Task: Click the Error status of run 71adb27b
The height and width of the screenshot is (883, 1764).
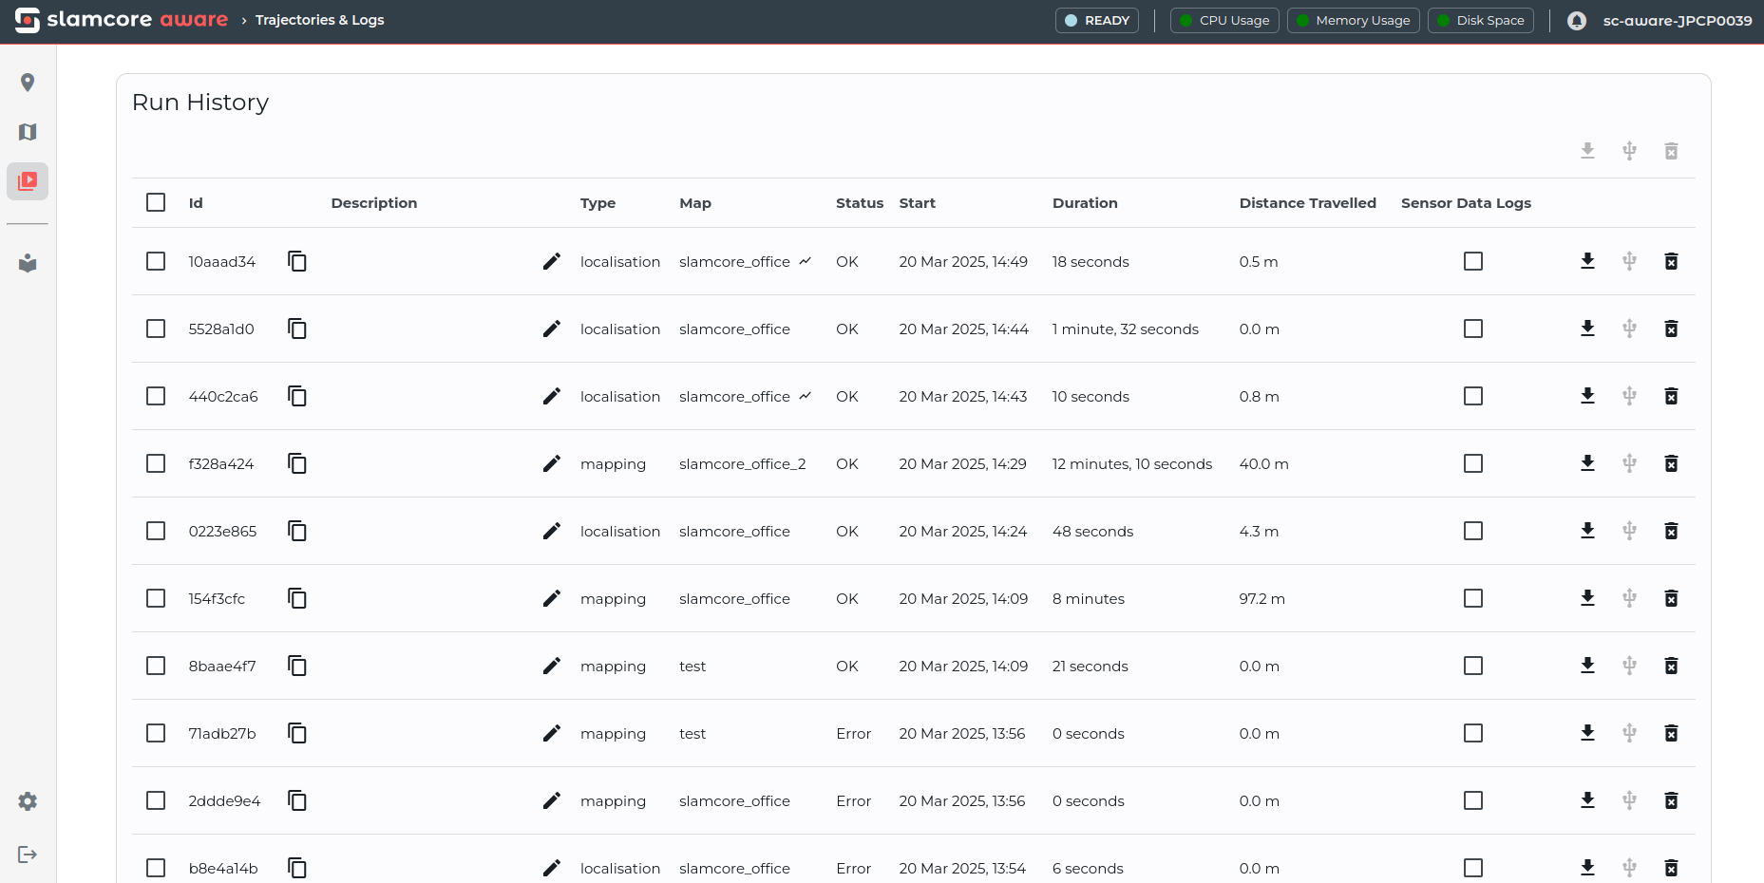Action: tap(854, 734)
